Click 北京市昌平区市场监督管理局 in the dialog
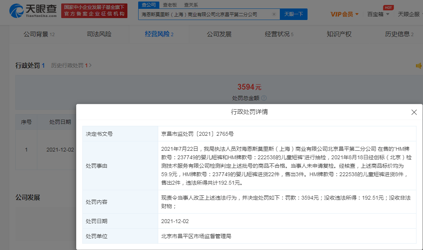423x250 pixels. tap(196, 236)
